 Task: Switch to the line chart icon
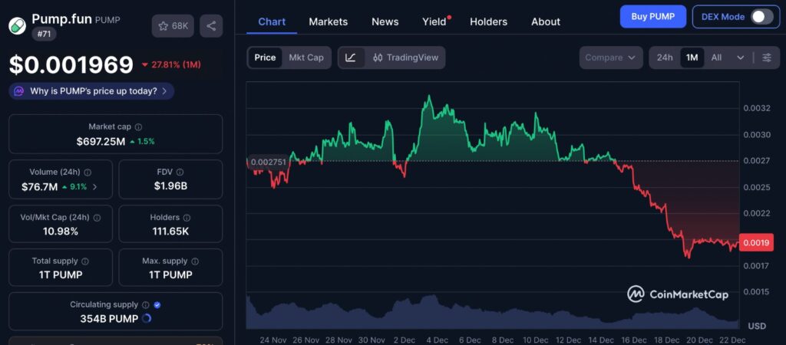pos(350,58)
